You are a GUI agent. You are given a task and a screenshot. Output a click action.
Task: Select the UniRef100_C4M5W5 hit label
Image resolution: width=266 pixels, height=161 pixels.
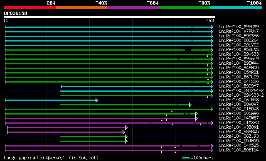click(x=239, y=145)
